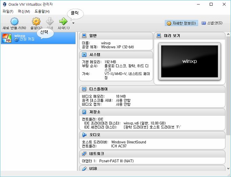This screenshot has width=231, height=177.
Task: Click the 'Pcnet-FAST III (NAT)' adapter value
Action: [116, 161]
